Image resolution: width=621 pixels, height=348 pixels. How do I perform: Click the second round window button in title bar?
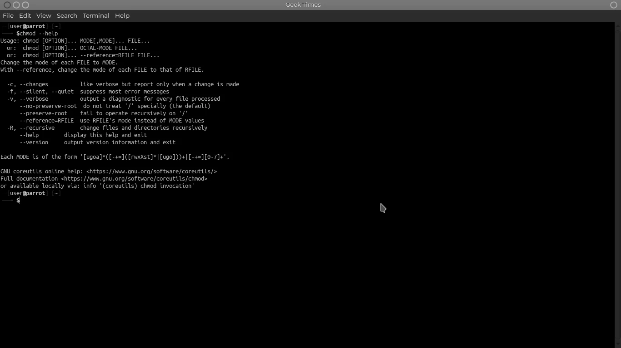16,5
